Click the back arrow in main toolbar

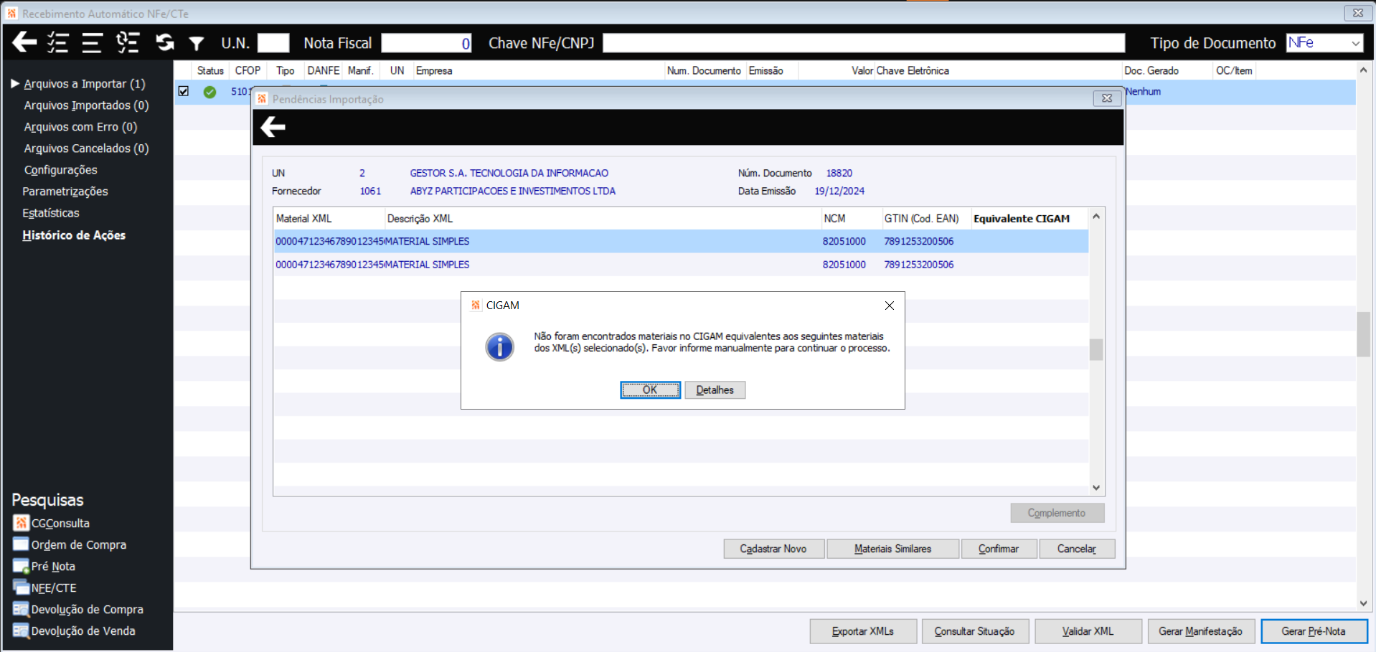coord(24,42)
